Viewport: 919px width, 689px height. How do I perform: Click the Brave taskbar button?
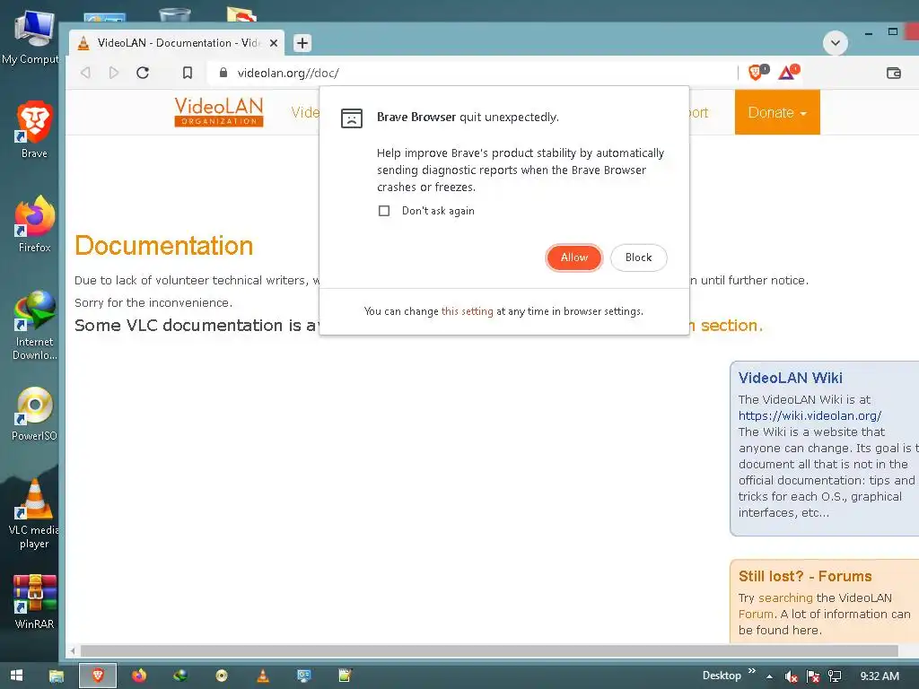(x=98, y=676)
